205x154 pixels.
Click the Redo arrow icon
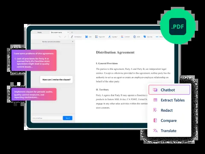[x=65, y=37]
